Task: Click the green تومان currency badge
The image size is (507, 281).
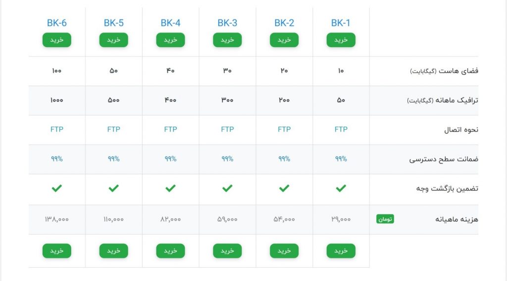Action: point(385,219)
